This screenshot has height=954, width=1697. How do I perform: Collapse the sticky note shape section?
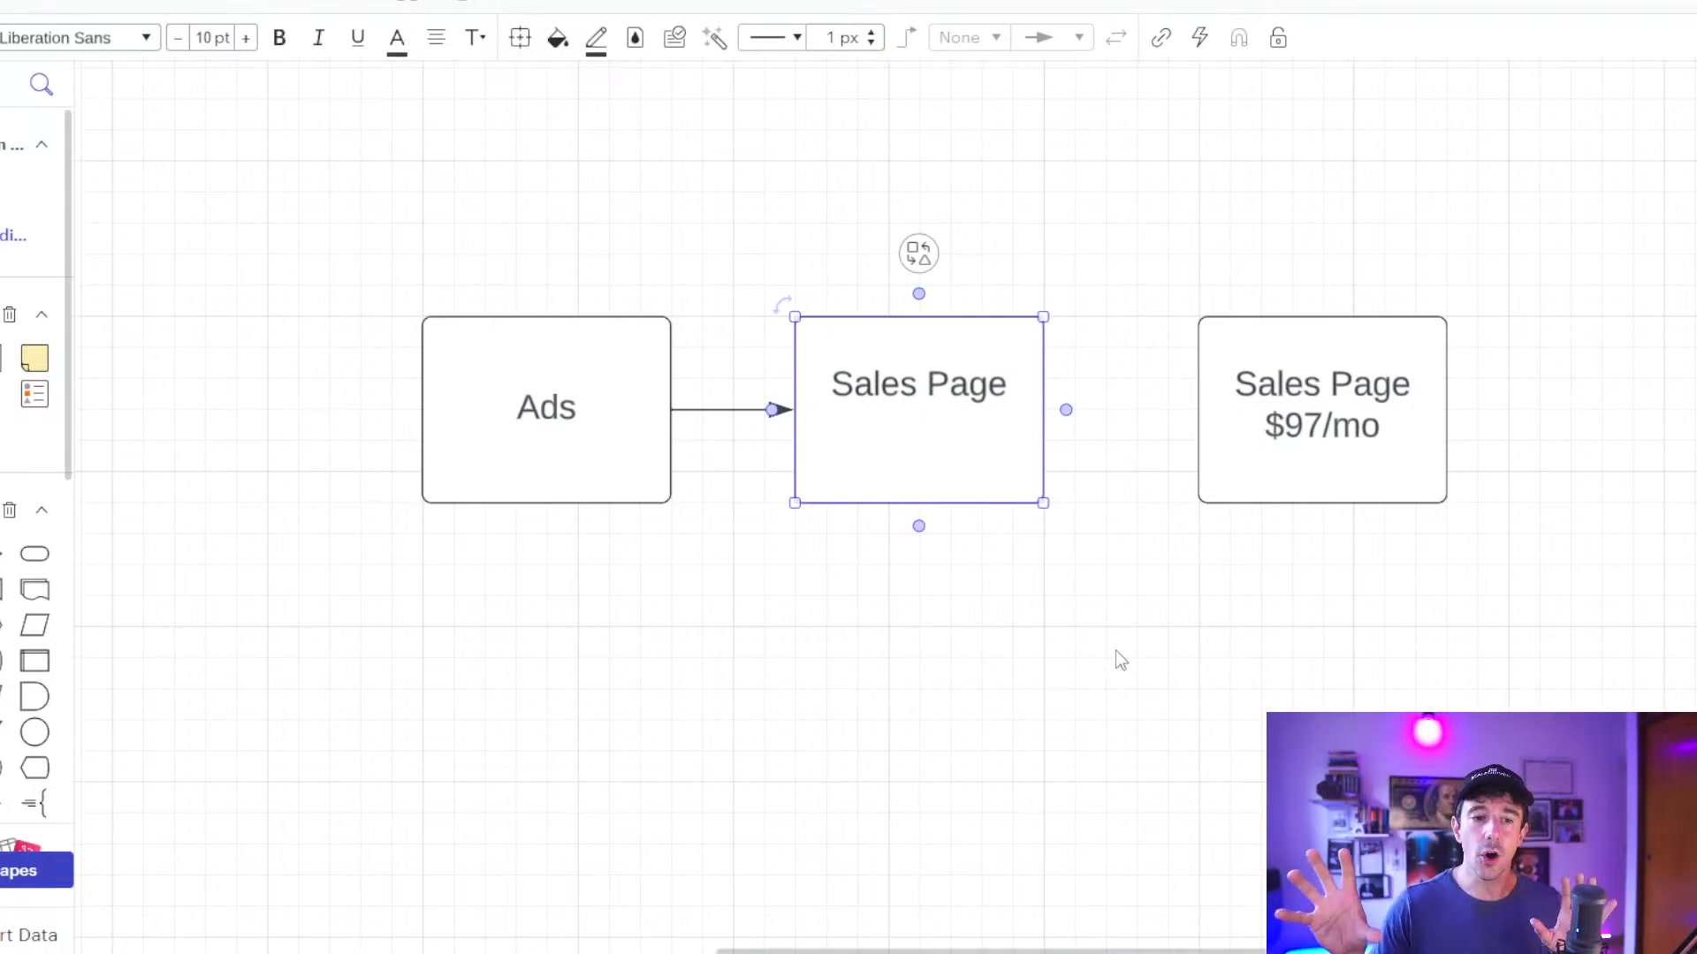click(x=42, y=314)
